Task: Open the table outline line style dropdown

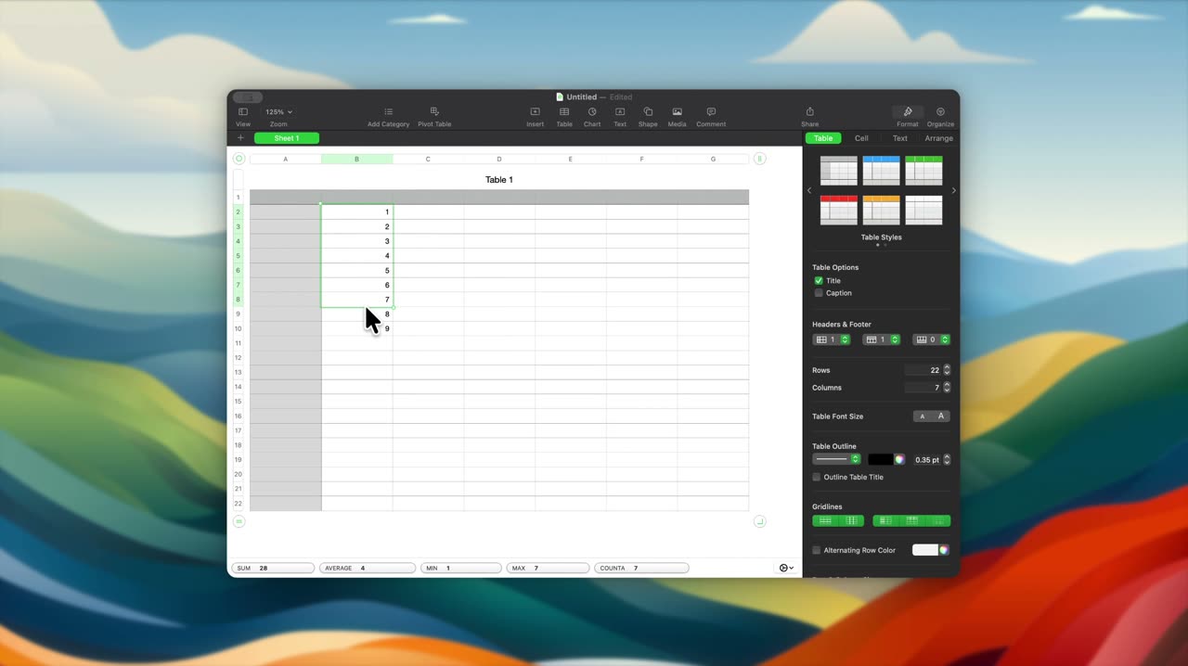Action: [x=836, y=459]
